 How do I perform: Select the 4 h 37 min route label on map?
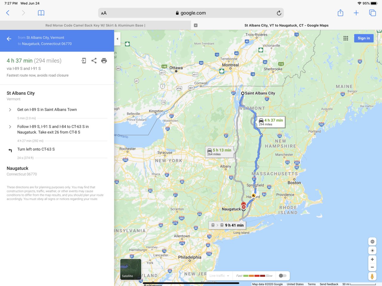pyautogui.click(x=271, y=122)
